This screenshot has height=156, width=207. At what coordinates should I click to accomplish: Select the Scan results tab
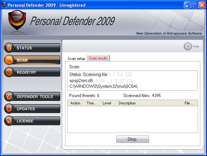pyautogui.click(x=98, y=58)
